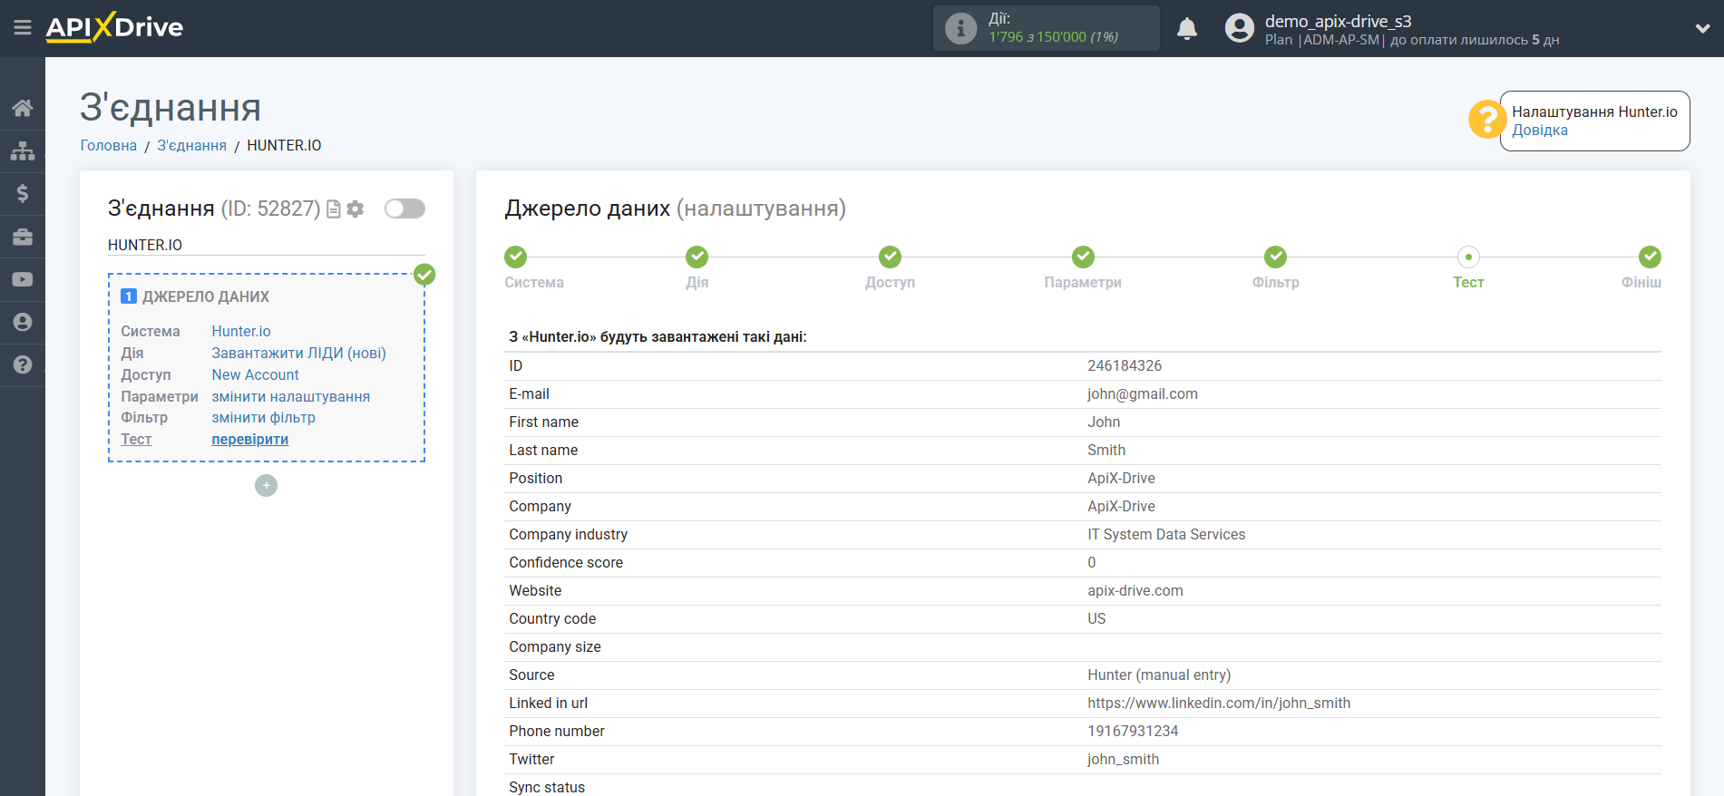Open the Довідка help link

(1540, 130)
